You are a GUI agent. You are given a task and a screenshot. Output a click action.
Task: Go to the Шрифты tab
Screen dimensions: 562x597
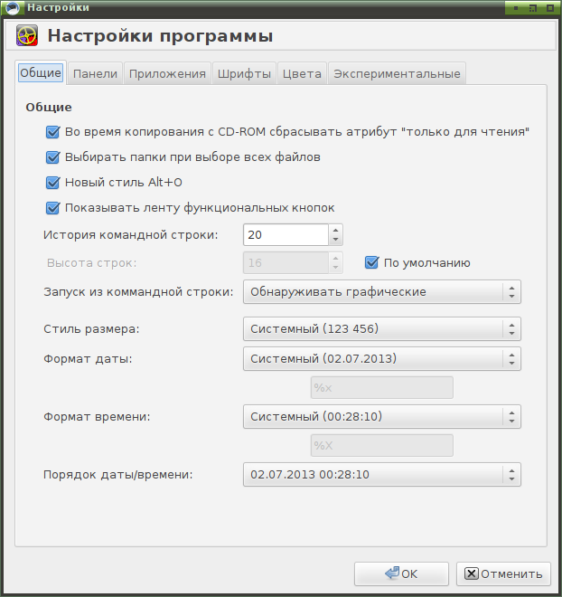tap(244, 73)
